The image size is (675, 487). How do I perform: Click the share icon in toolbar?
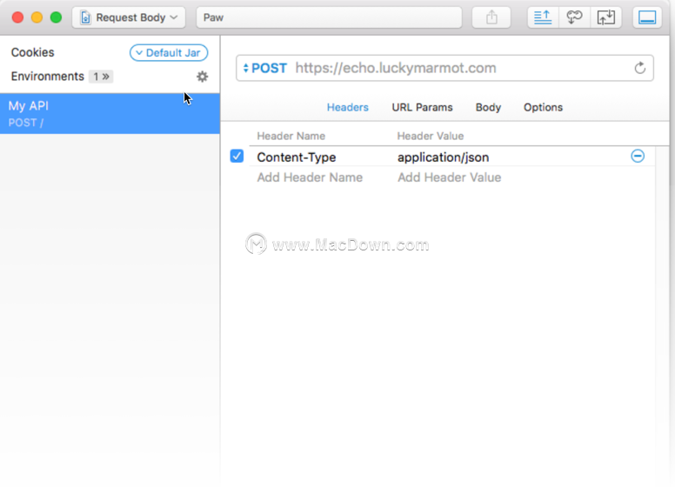click(491, 17)
